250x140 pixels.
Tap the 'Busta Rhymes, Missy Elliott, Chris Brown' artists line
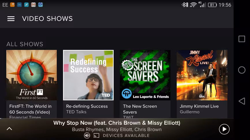pos(117,129)
